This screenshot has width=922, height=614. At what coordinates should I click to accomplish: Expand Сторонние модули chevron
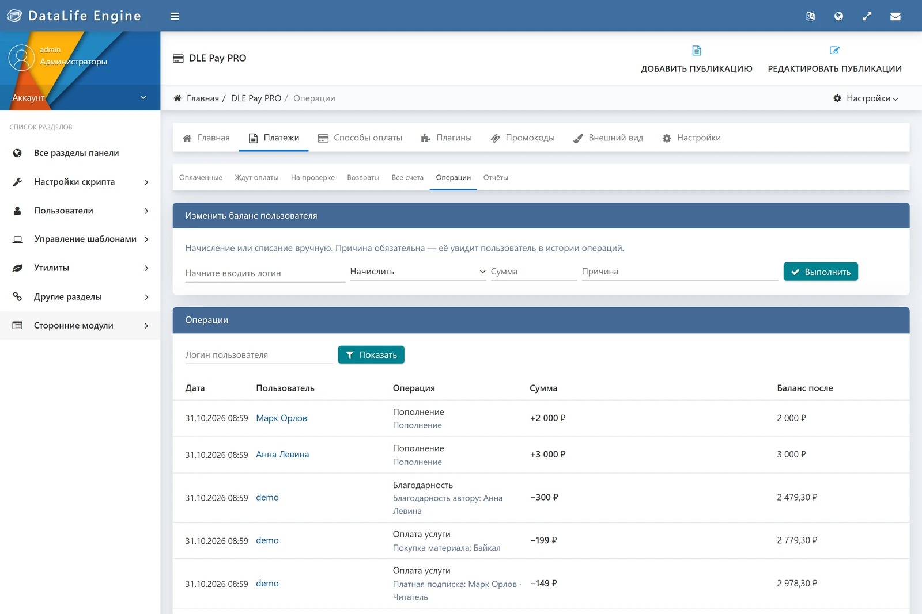click(146, 326)
